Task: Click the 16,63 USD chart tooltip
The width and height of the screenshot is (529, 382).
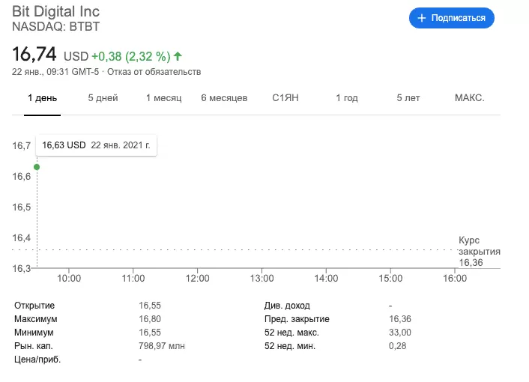Action: coord(96,145)
